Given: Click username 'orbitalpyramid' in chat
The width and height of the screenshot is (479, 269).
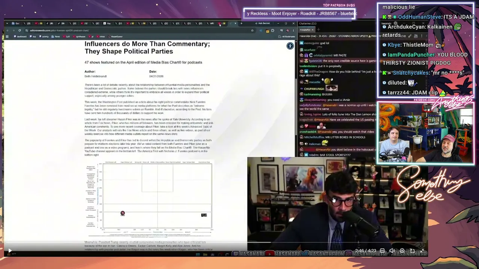Looking at the screenshot, I should pos(323,55).
